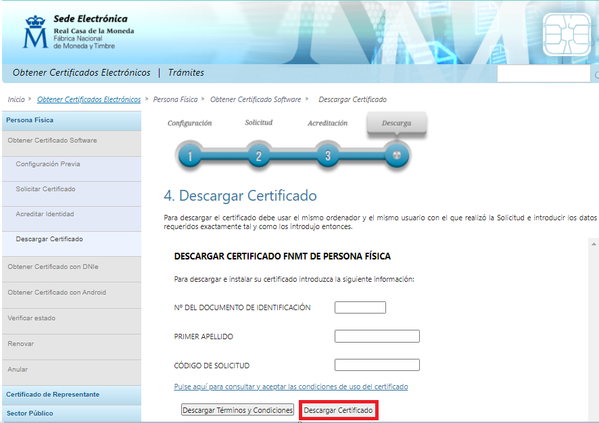This screenshot has width=599, height=423.
Task: Go to Inicio breadcrumb
Action: click(x=16, y=99)
